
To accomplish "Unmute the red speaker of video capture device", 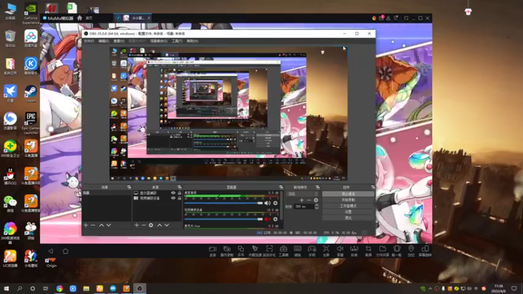I will pos(267,219).
